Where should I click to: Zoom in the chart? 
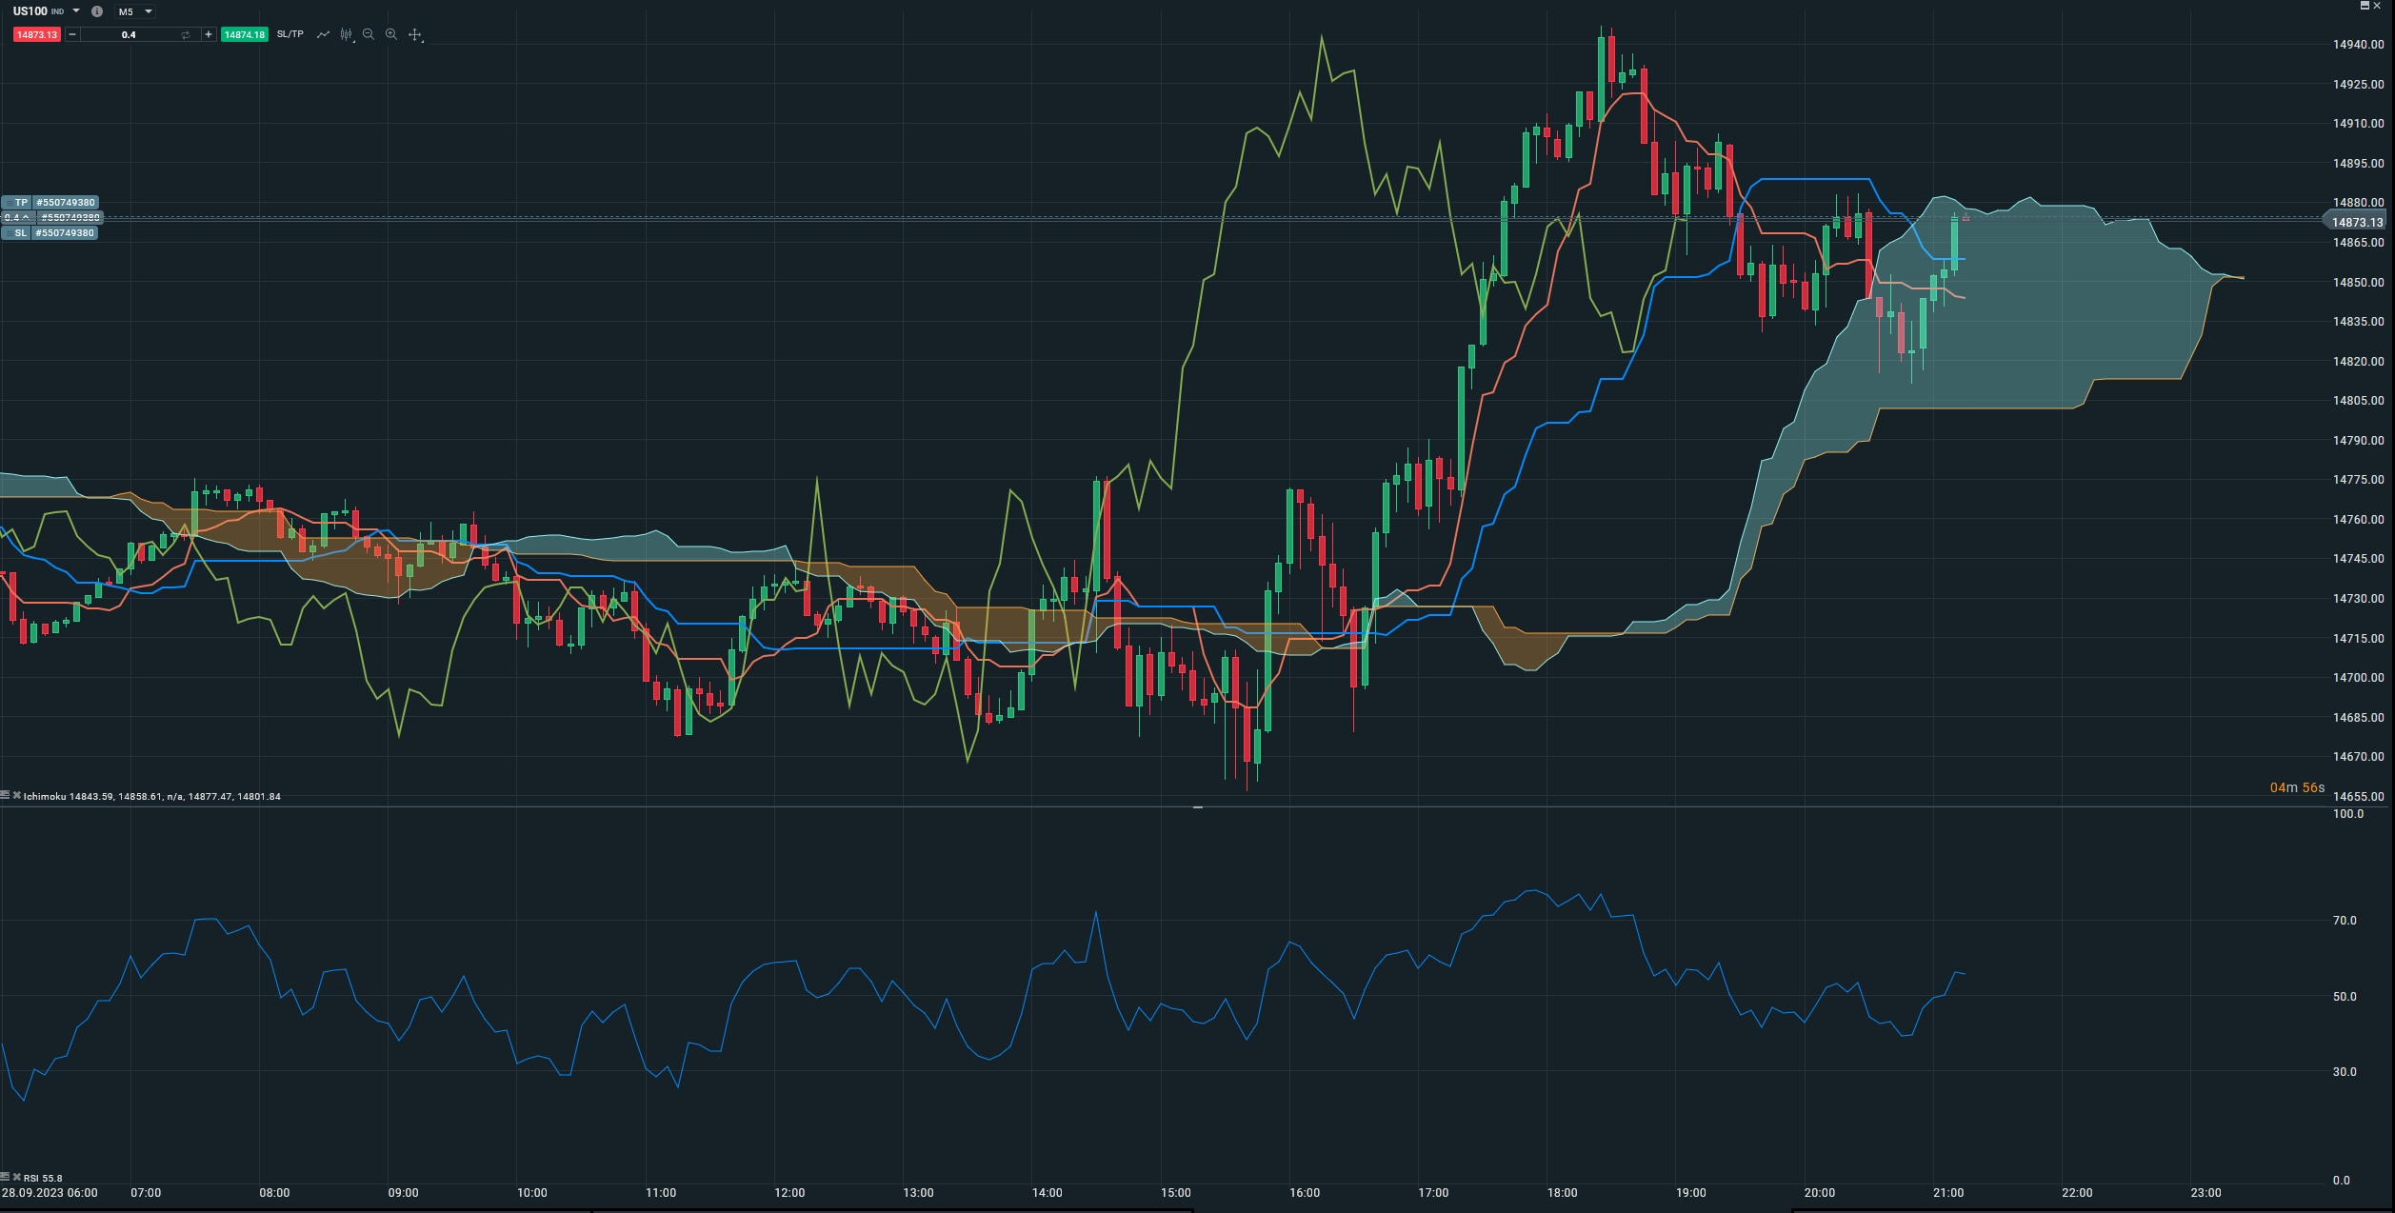pos(391,34)
